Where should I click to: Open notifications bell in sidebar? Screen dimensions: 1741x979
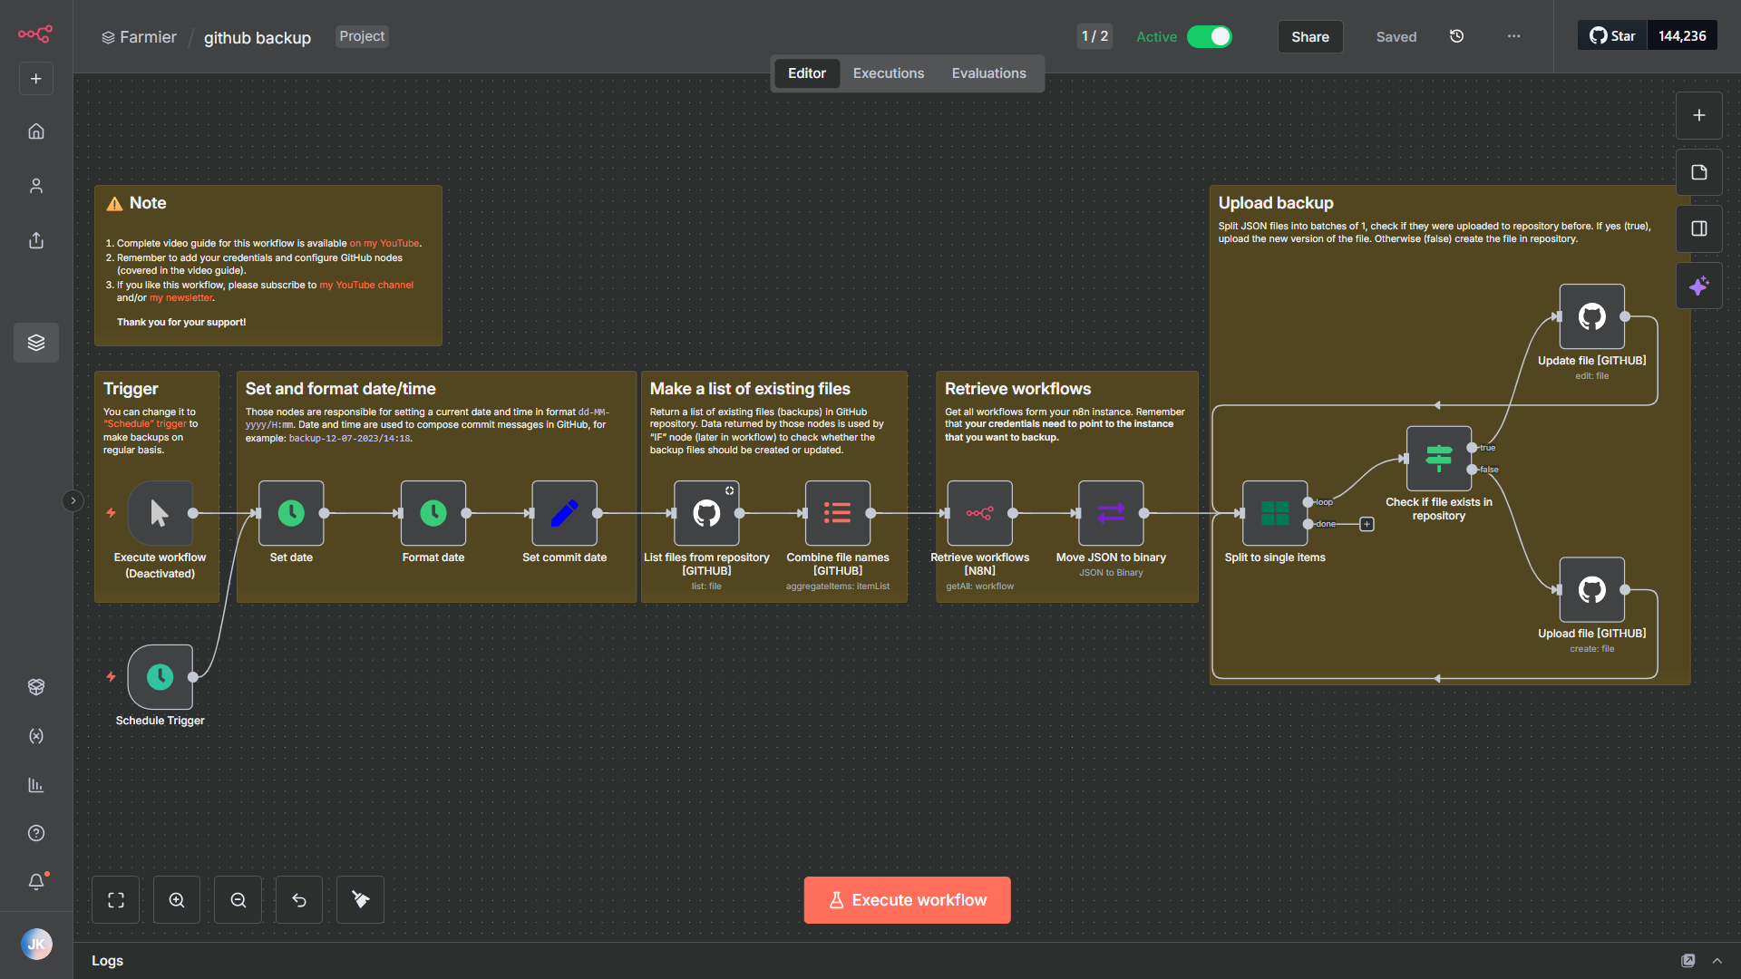36,881
